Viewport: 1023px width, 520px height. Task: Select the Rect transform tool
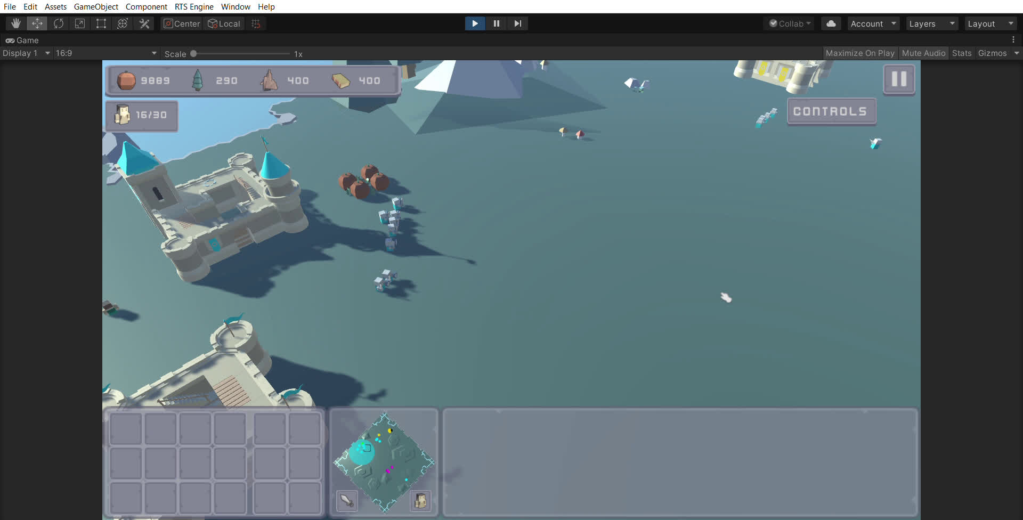101,23
